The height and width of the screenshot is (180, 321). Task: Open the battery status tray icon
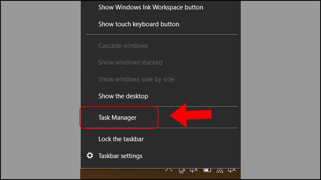click(207, 170)
